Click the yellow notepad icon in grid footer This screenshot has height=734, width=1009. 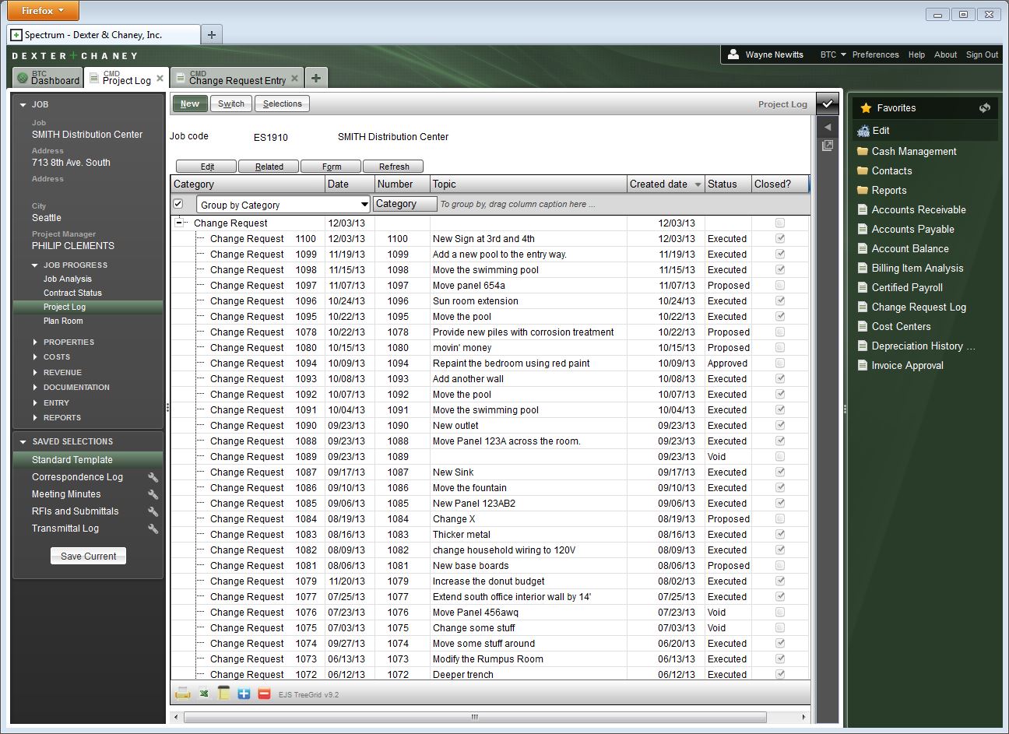pyautogui.click(x=223, y=694)
